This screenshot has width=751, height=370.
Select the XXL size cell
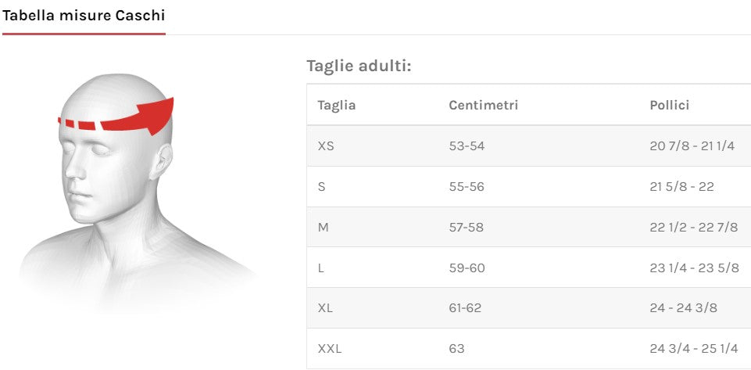point(330,349)
